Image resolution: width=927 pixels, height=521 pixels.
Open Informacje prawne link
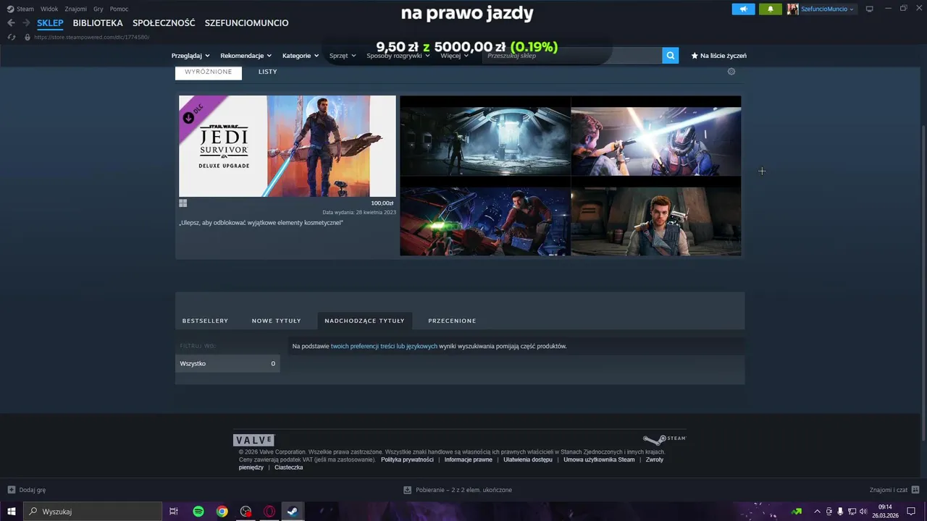coord(468,459)
